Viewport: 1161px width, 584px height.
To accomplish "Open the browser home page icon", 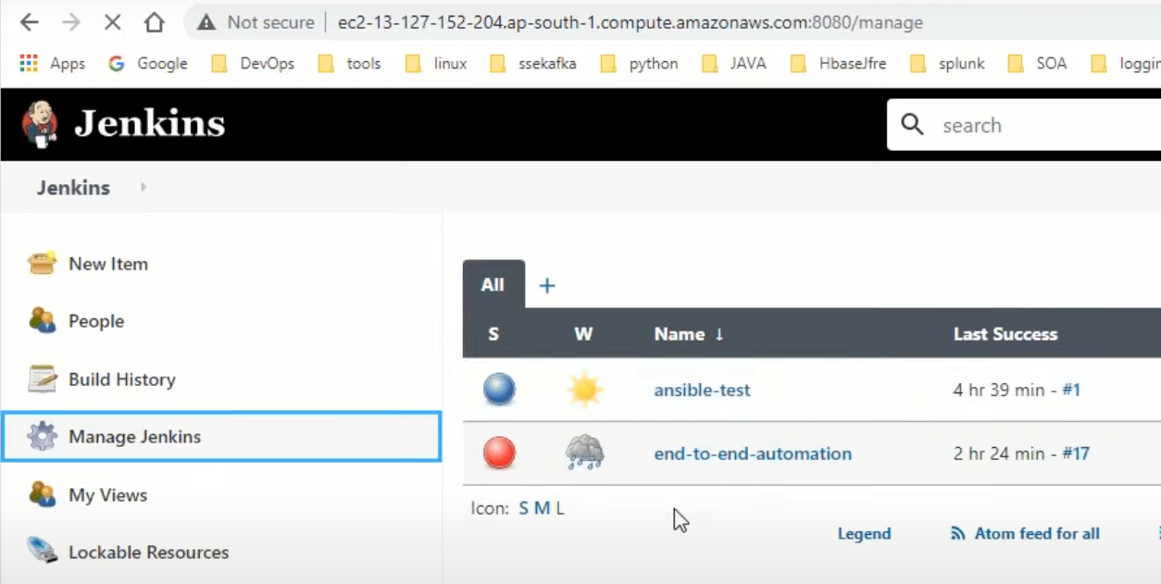I will point(154,22).
